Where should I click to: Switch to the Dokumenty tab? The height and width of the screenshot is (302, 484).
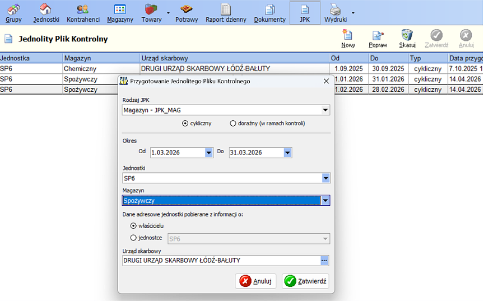pyautogui.click(x=270, y=12)
